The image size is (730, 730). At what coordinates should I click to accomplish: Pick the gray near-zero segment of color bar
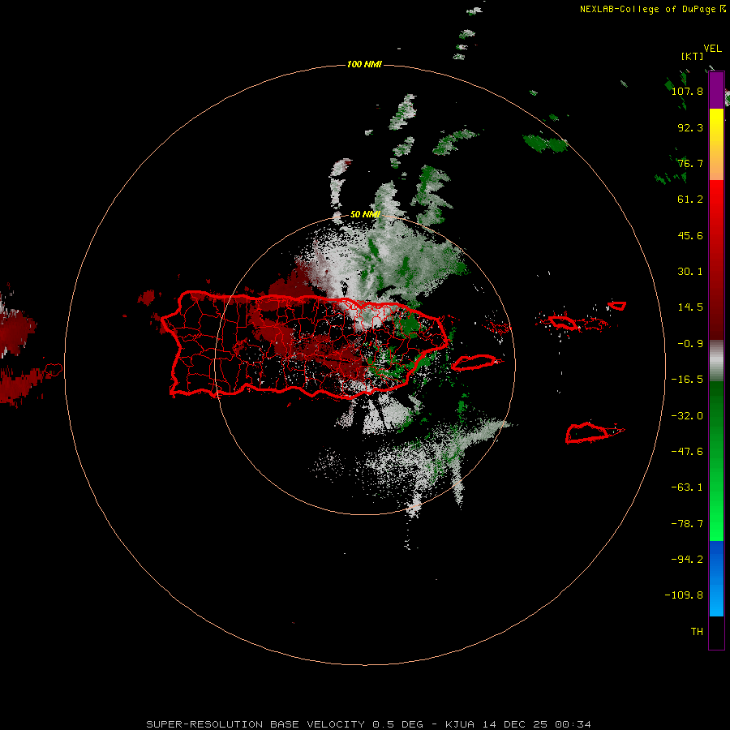click(716, 361)
